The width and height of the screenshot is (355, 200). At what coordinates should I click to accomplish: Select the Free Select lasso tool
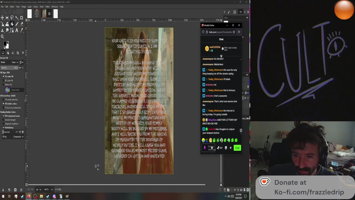[x=12, y=18]
